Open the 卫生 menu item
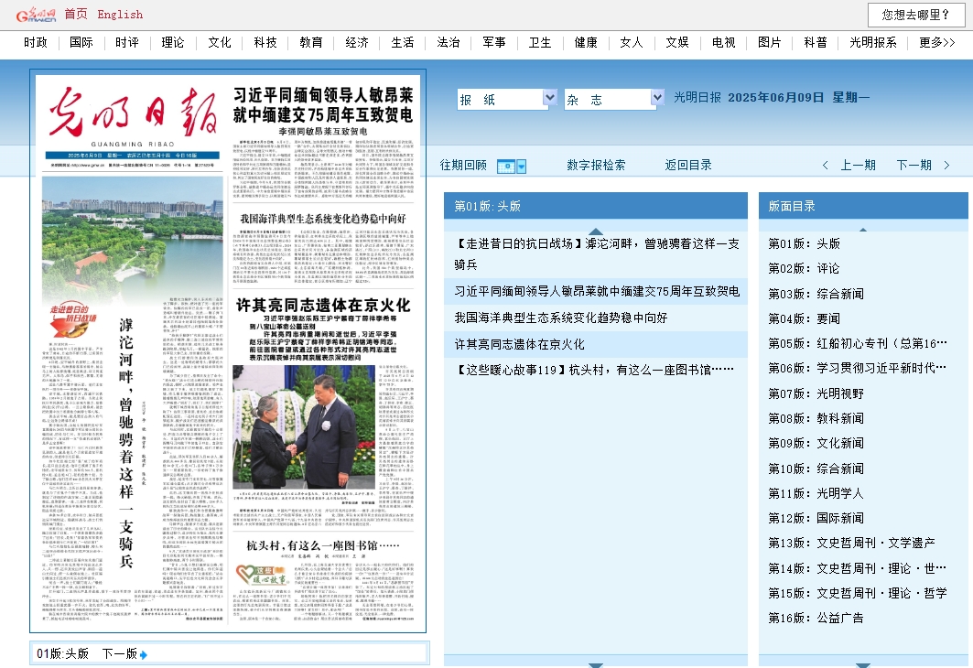973x668 pixels. 540,42
